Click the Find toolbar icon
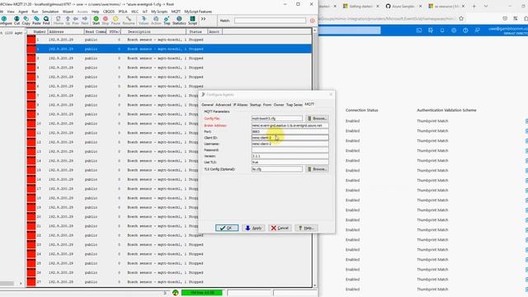Screen dimensions: 528x297 point(46,21)
